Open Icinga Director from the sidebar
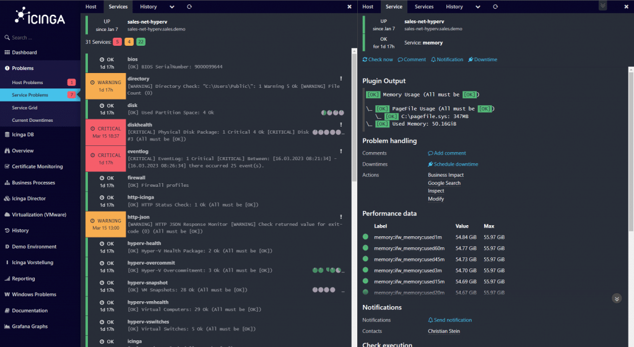634x347 pixels. click(37, 199)
